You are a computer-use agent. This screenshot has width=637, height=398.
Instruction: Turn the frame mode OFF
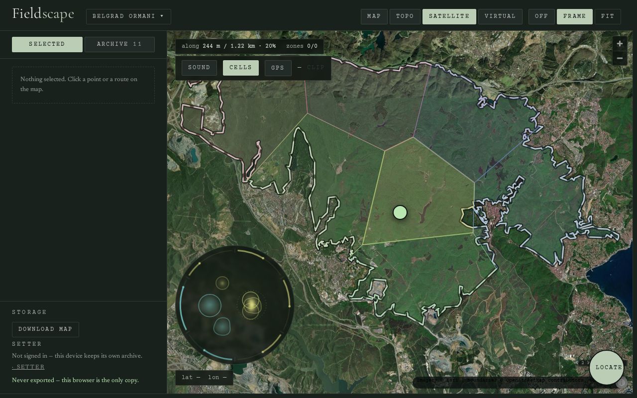541,16
